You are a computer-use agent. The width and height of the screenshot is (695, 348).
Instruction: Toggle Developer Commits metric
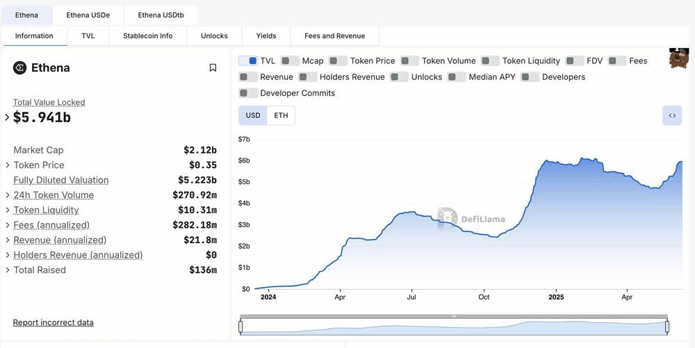coord(248,93)
